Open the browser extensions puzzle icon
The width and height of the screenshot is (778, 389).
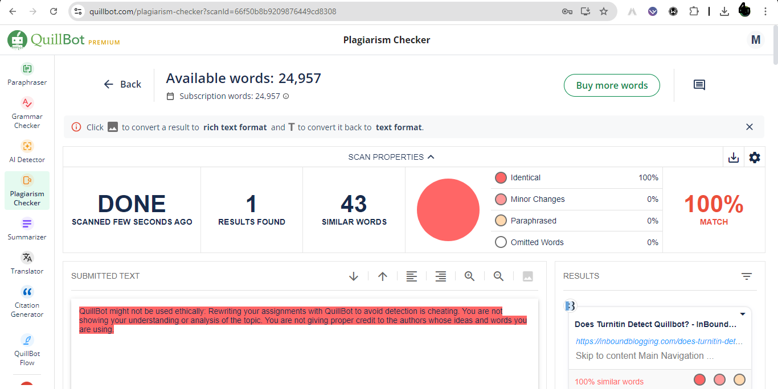pos(694,11)
